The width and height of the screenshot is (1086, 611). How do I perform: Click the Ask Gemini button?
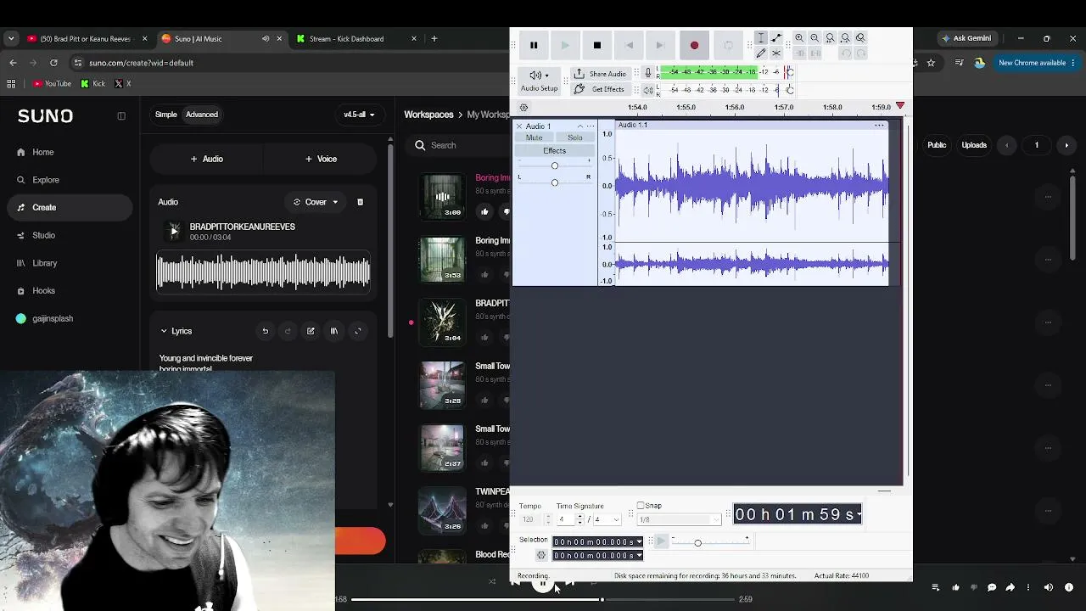tap(966, 38)
